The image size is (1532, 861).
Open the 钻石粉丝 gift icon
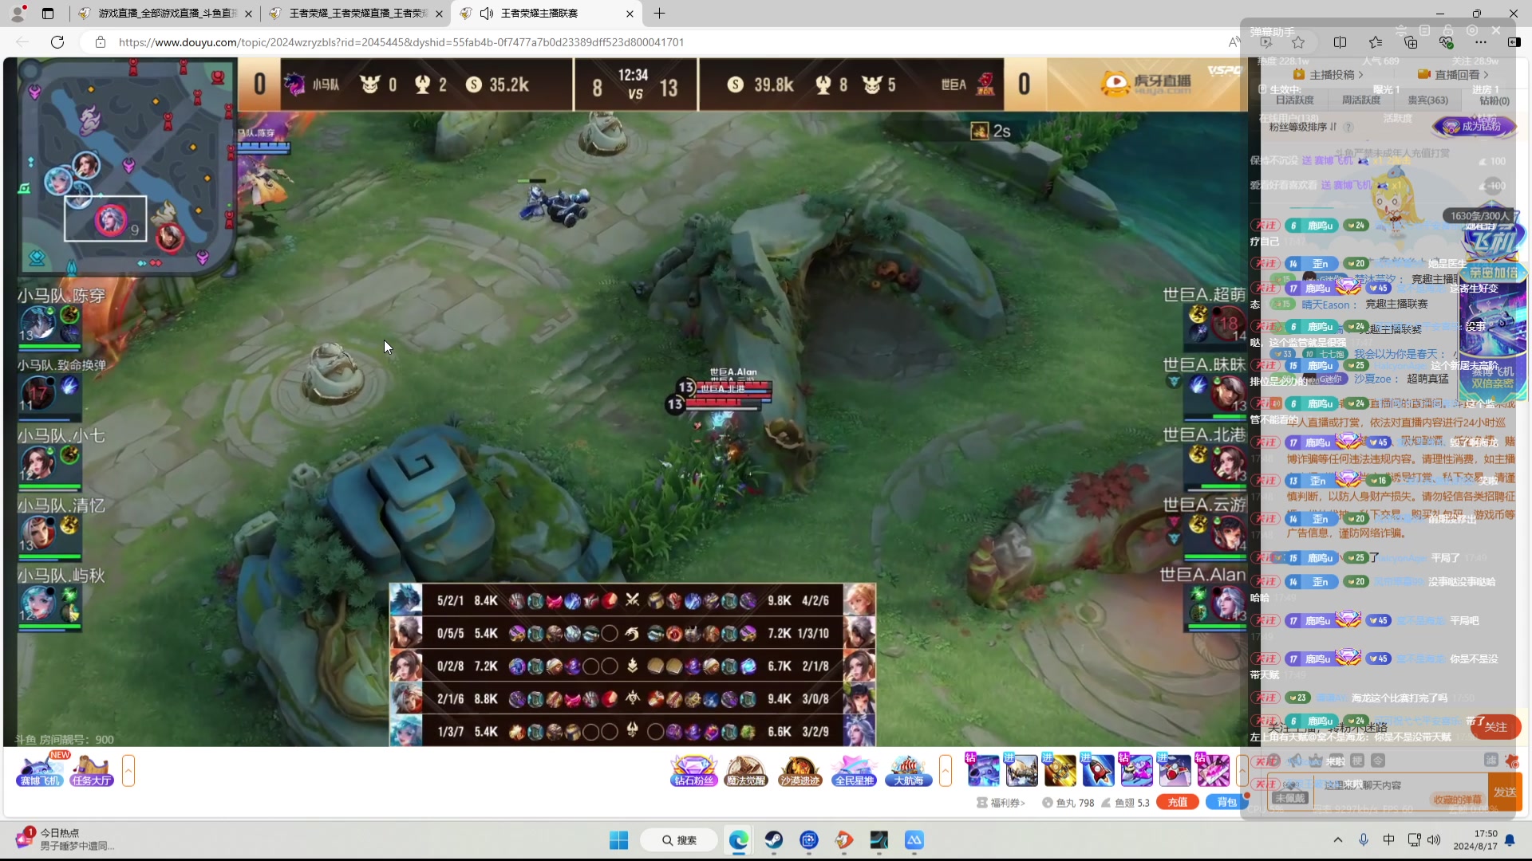pyautogui.click(x=693, y=770)
